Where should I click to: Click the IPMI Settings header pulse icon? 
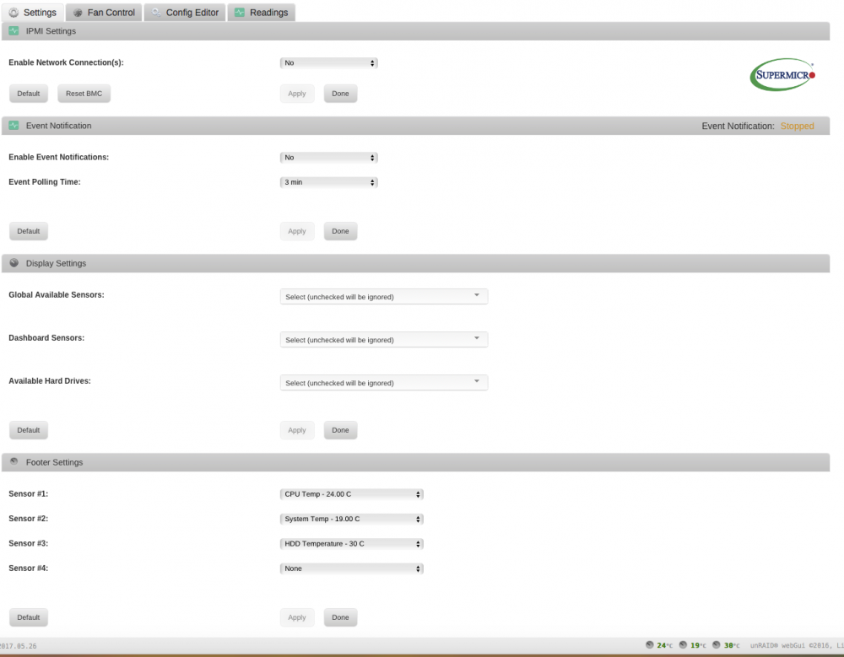point(14,30)
